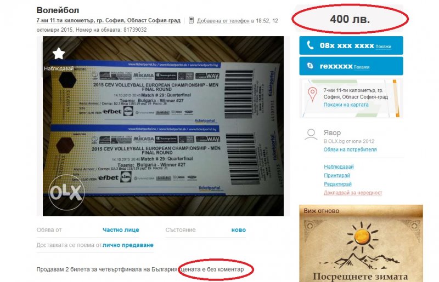439x282 pixels.
Task: Reveal the Skype username via Покажи
Action: pos(361,67)
